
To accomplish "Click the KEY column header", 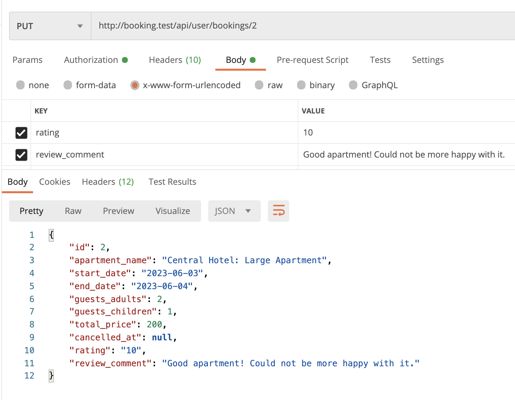I will (41, 111).
